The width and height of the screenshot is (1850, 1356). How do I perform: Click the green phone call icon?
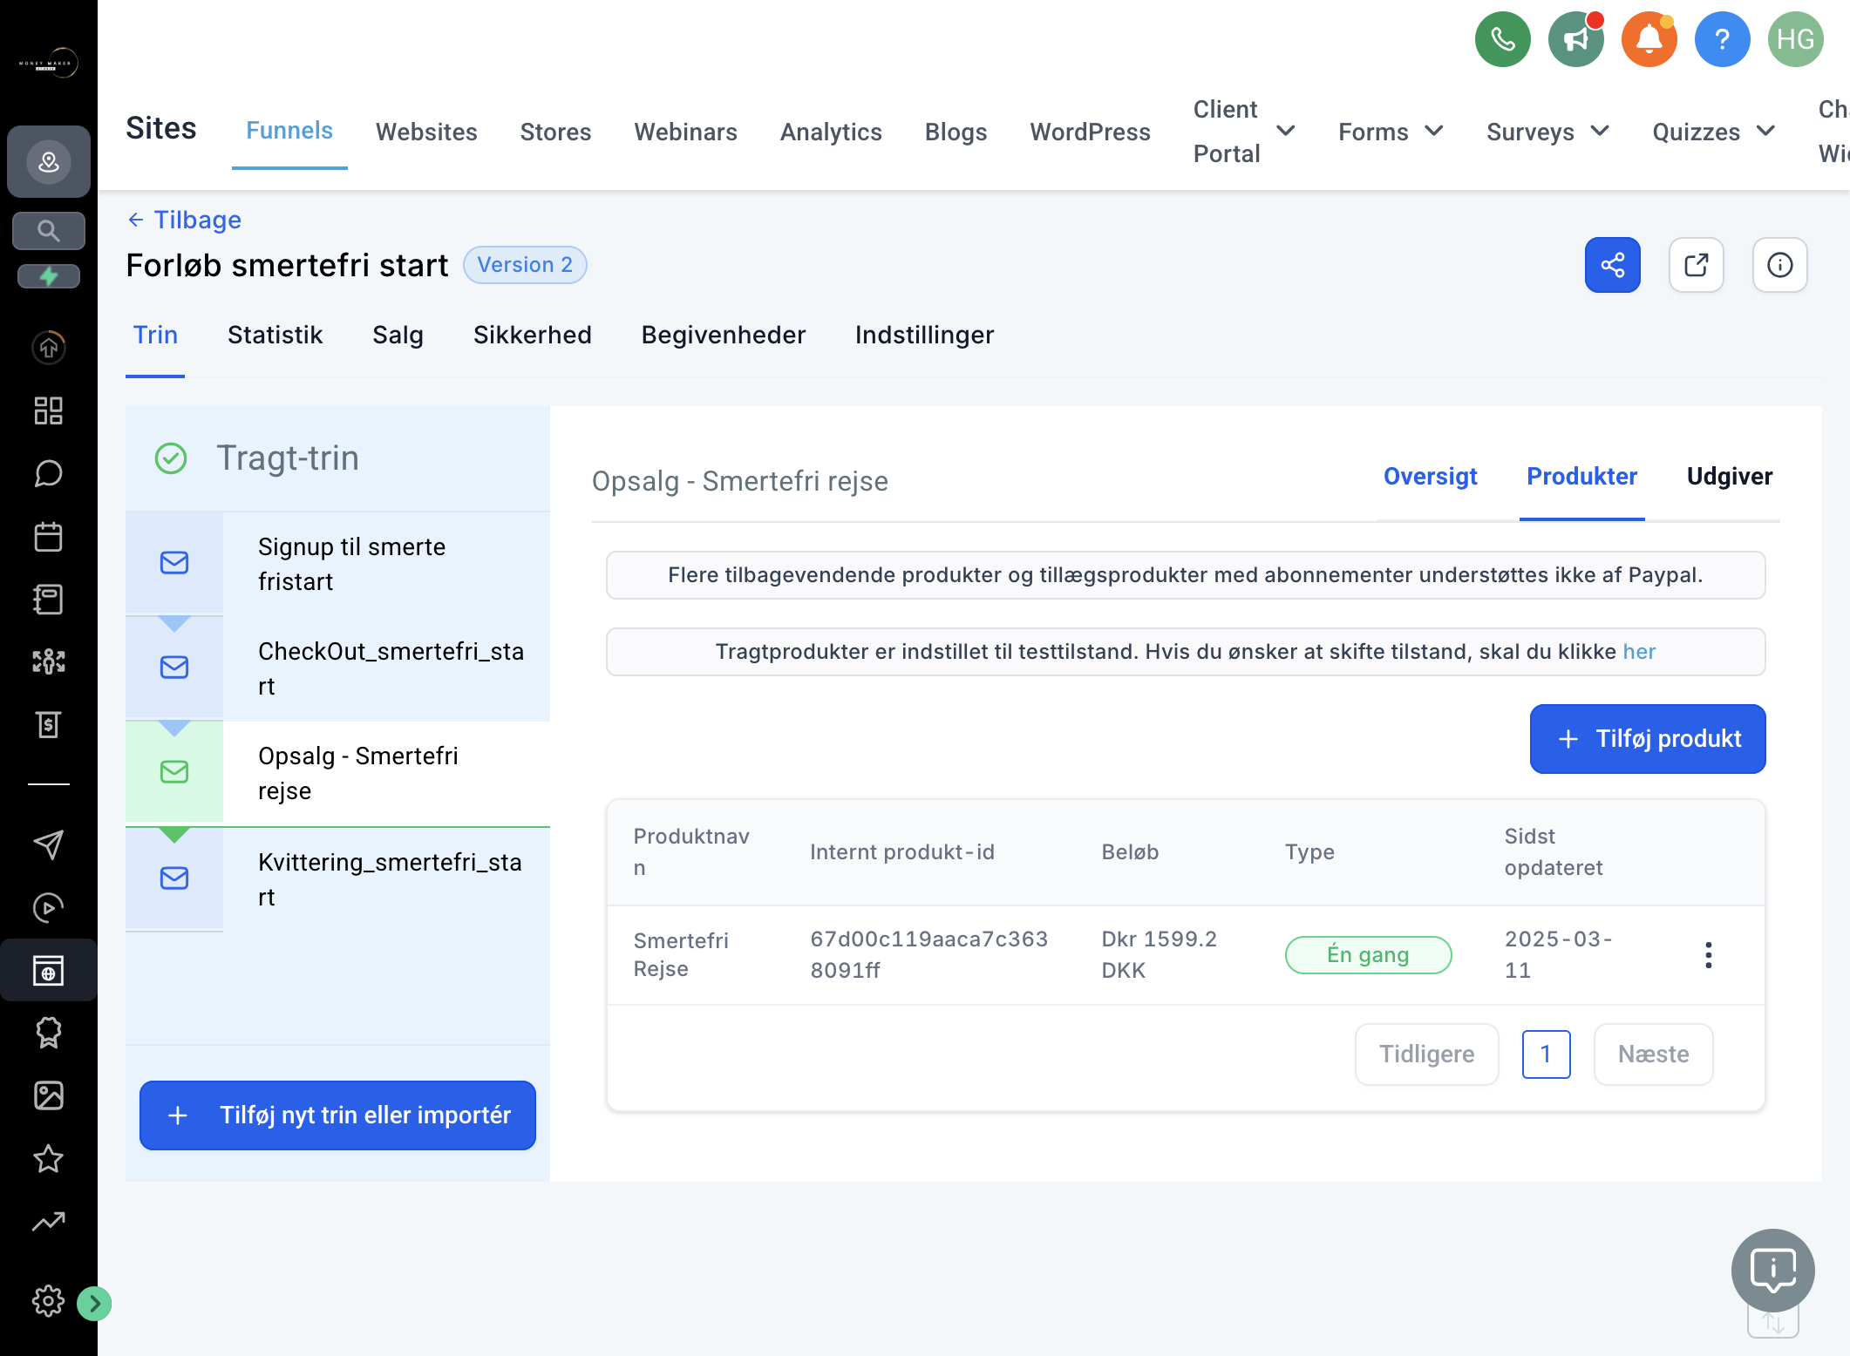coord(1502,39)
